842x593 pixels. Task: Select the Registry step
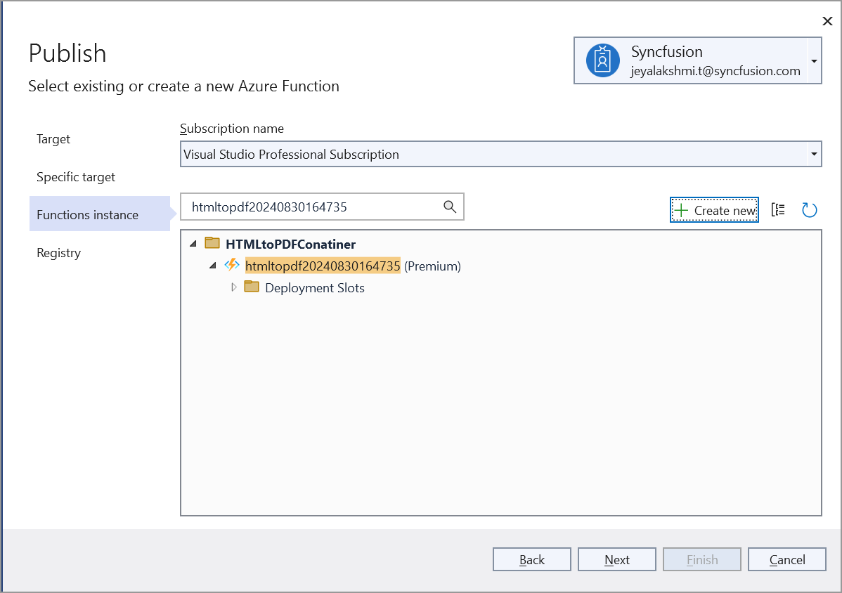58,253
